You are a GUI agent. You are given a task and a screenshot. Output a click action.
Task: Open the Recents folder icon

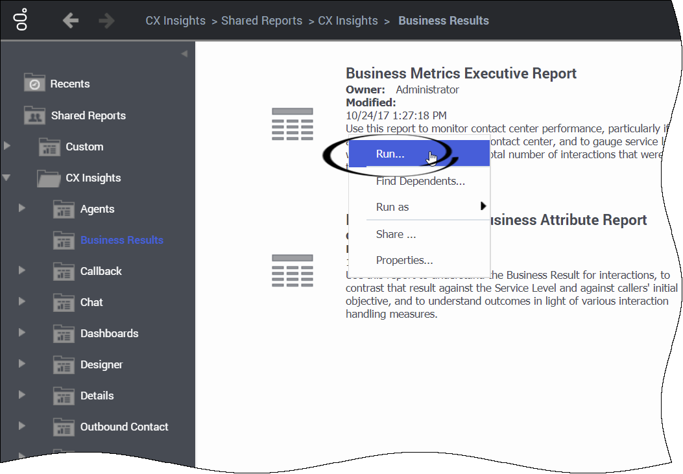pos(36,83)
